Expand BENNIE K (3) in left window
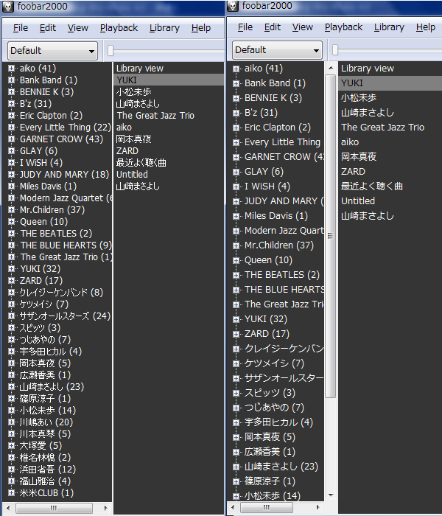442x516 pixels. pos(12,92)
